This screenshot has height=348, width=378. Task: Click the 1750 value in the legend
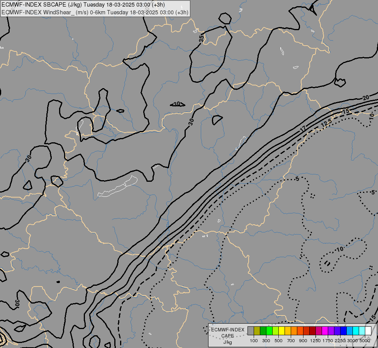coord(328,341)
